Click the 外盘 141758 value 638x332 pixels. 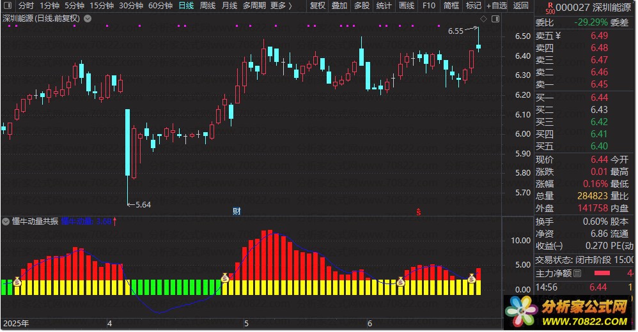tap(593, 208)
